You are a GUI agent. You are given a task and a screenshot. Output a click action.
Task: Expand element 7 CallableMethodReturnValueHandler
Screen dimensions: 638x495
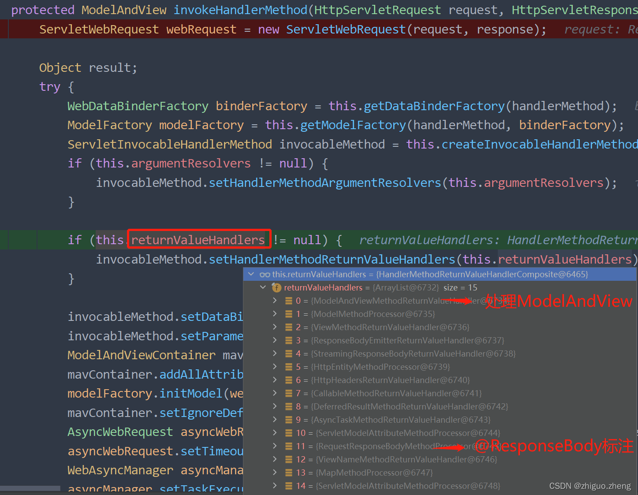pos(275,393)
